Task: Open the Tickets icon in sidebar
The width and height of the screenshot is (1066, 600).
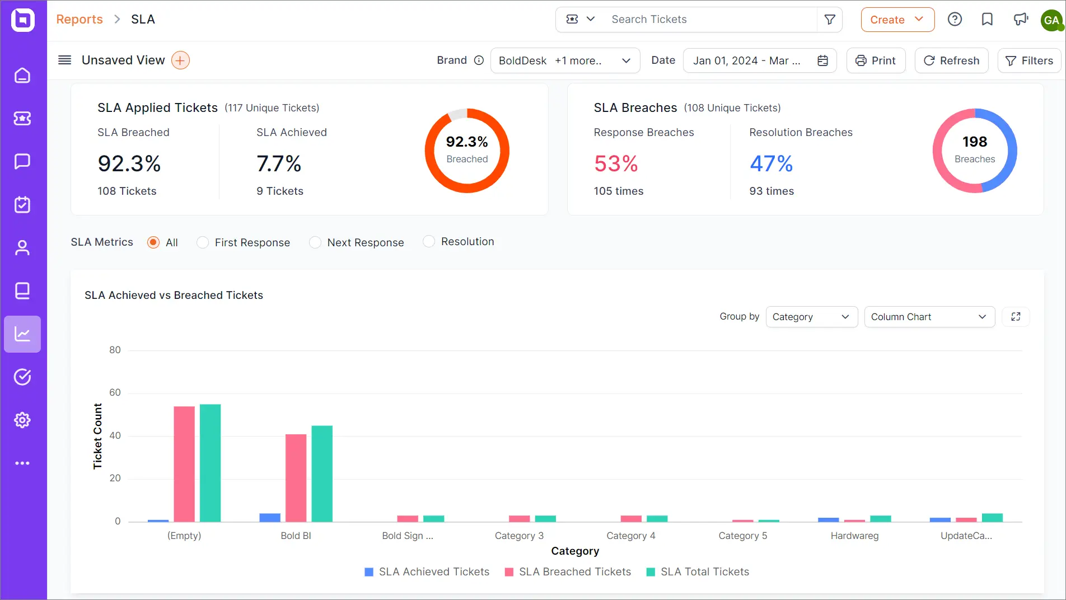Action: click(22, 118)
